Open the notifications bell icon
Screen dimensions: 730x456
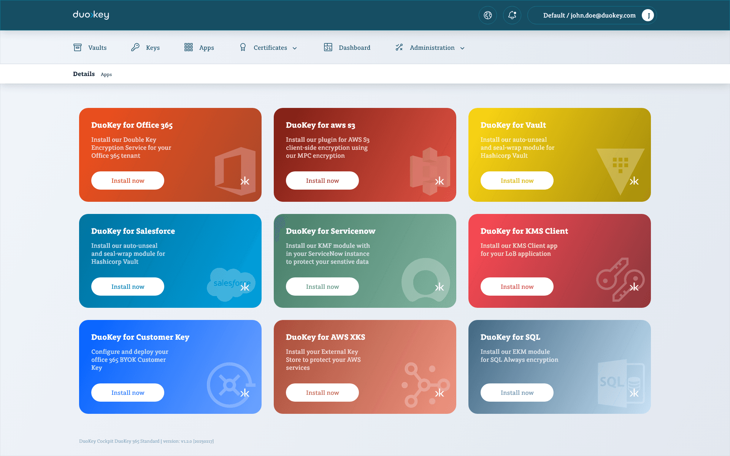coord(512,15)
